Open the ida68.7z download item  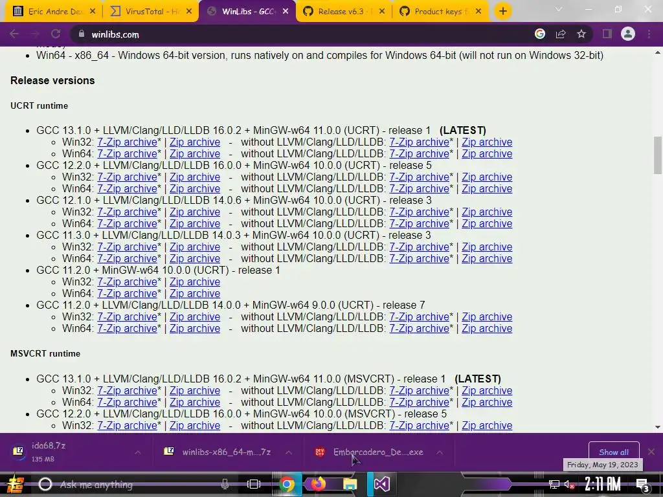click(x=67, y=452)
